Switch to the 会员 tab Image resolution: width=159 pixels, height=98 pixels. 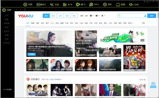pos(67,16)
